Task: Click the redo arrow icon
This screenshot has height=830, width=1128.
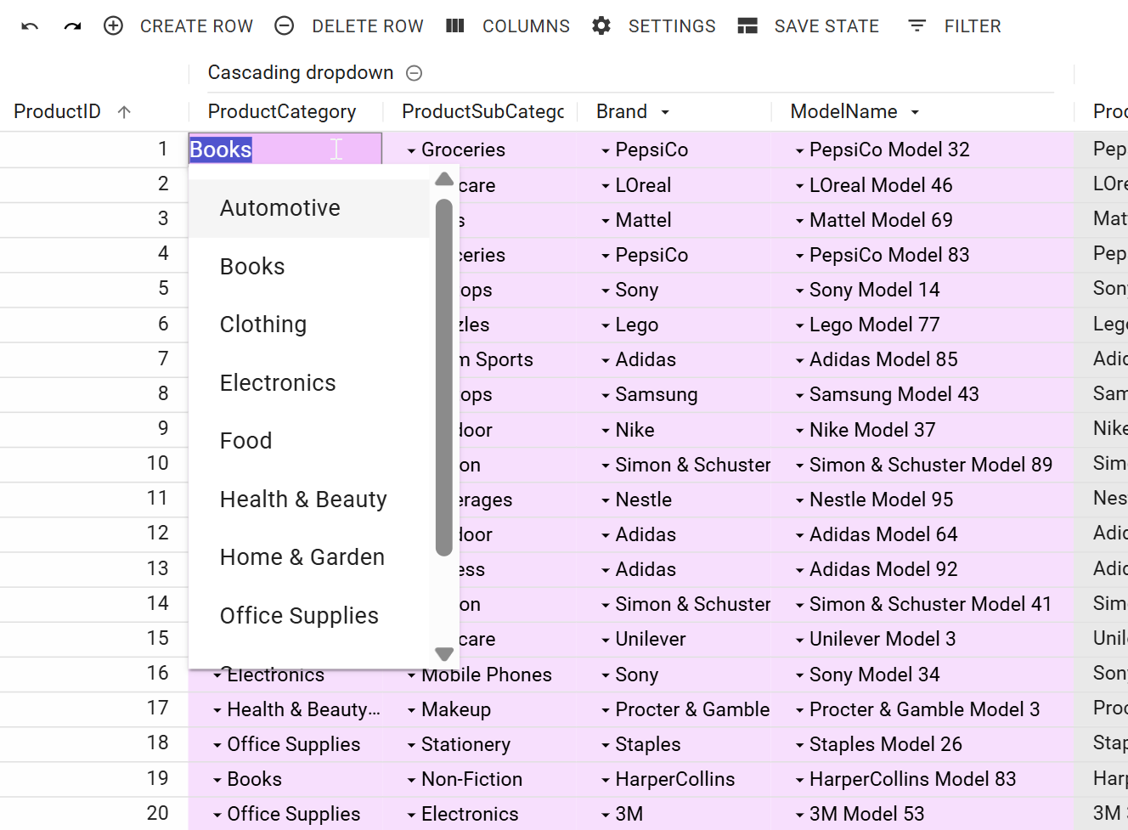Action: [72, 26]
